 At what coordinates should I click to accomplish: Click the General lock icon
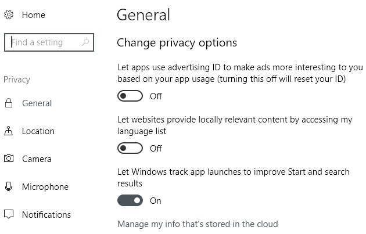tap(9, 103)
